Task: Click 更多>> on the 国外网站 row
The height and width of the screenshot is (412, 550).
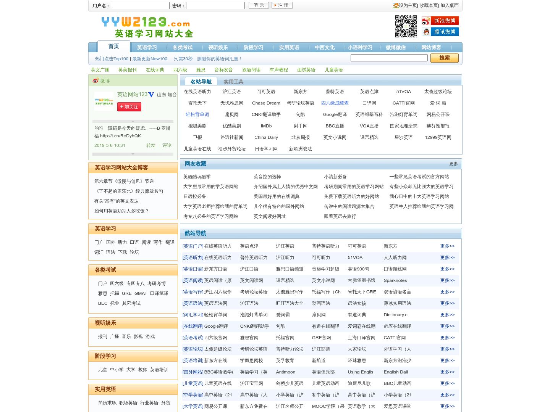Action: (x=448, y=372)
